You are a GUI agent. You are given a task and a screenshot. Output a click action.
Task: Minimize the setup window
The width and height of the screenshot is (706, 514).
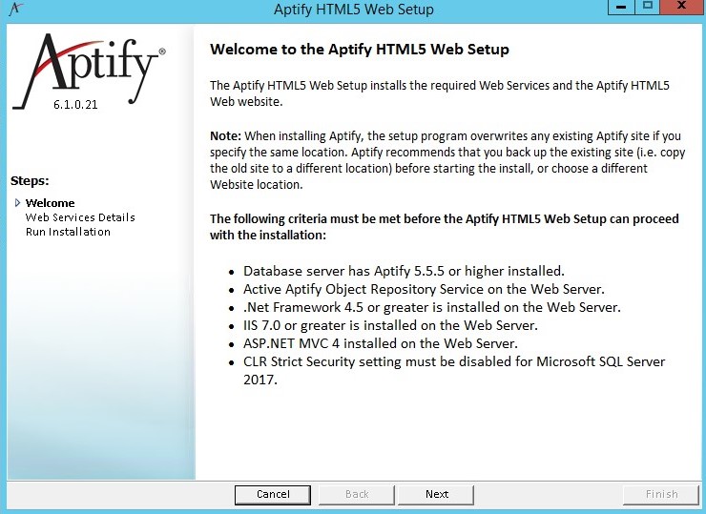point(621,7)
